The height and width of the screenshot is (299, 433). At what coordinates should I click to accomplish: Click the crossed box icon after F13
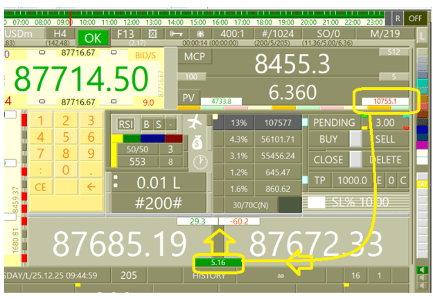152,34
